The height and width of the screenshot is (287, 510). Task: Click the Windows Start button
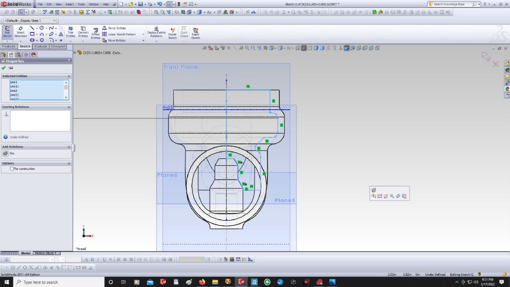(x=6, y=282)
